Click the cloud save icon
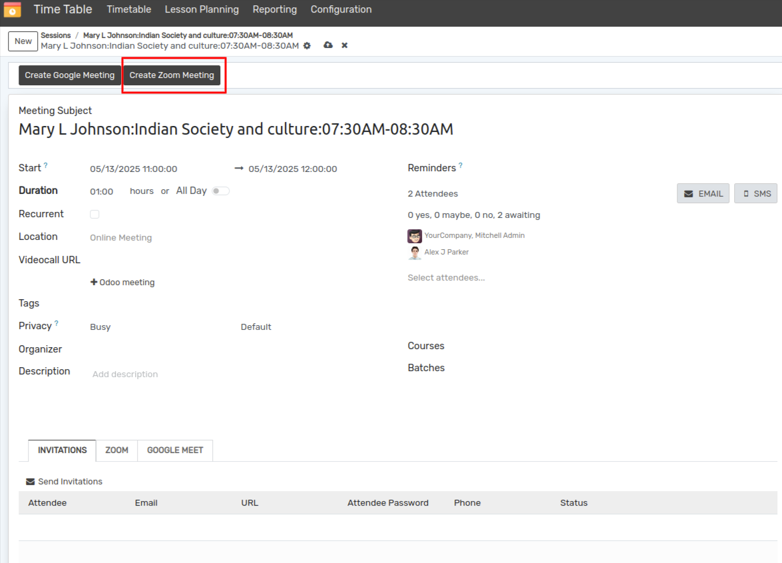 click(x=327, y=45)
